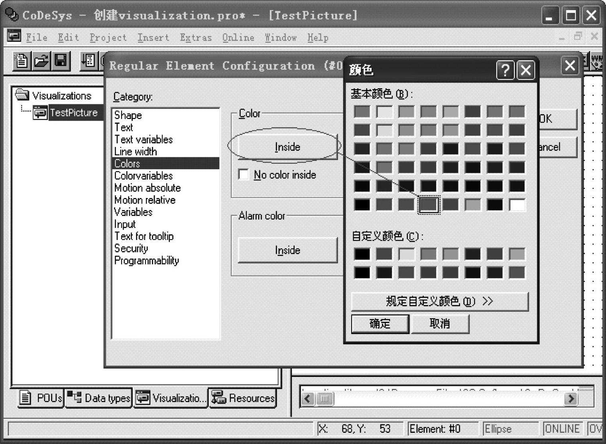Select Shape in the Category list

(x=165, y=115)
